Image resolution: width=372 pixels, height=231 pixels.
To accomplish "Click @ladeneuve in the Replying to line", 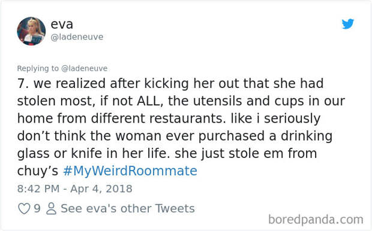I will tap(85, 68).
